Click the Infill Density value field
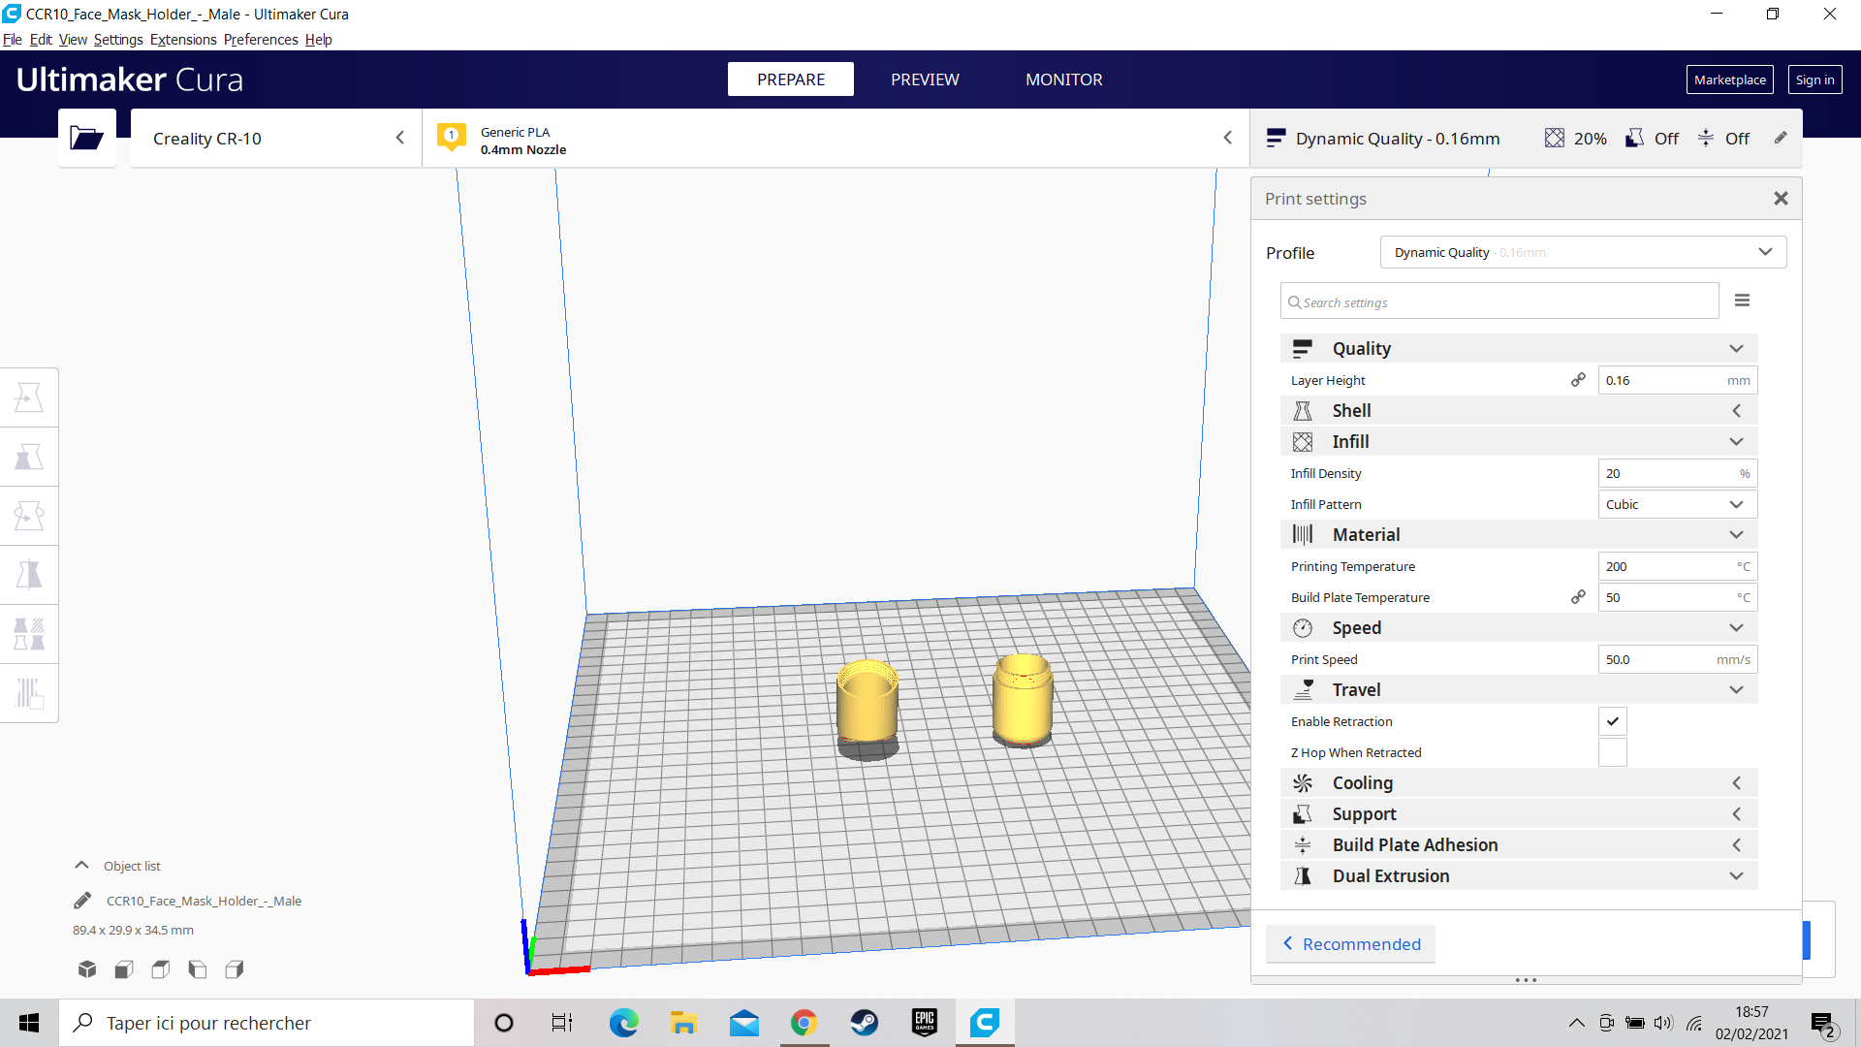 (x=1677, y=473)
